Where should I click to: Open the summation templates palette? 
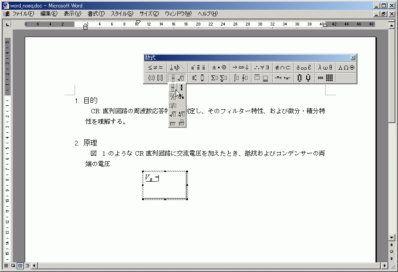click(x=219, y=78)
